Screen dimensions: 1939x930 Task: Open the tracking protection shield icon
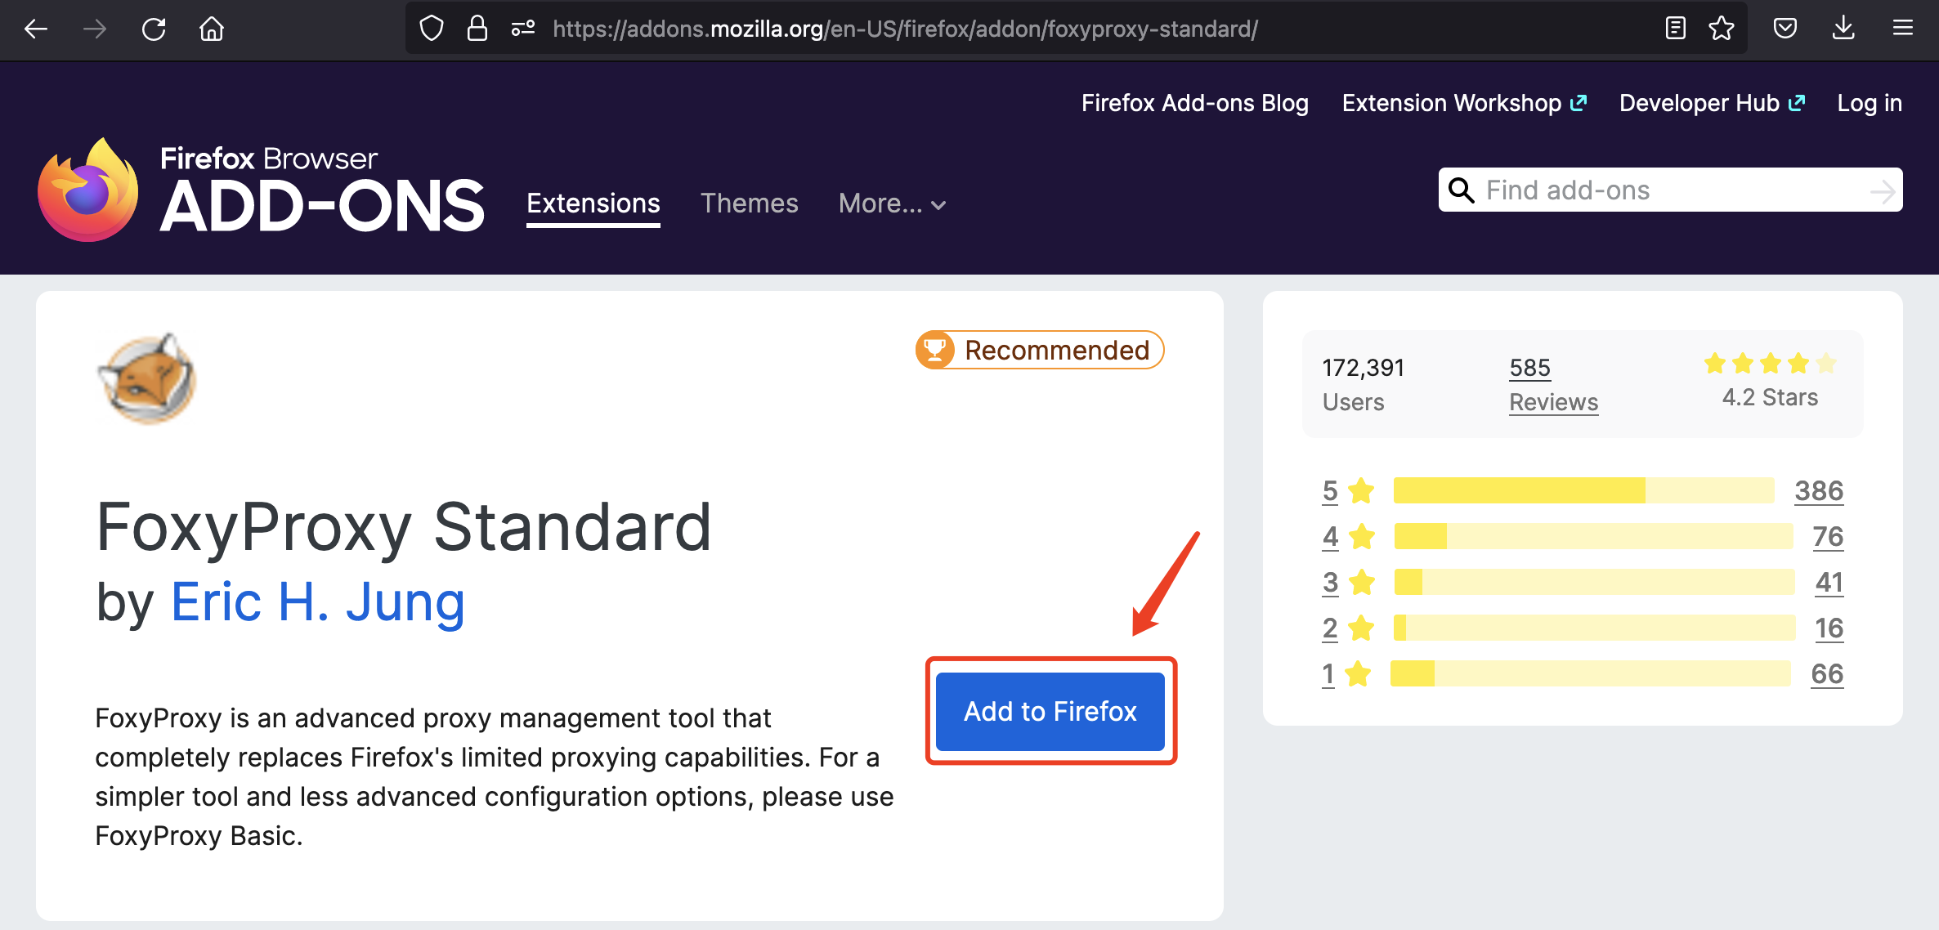pyautogui.click(x=431, y=29)
